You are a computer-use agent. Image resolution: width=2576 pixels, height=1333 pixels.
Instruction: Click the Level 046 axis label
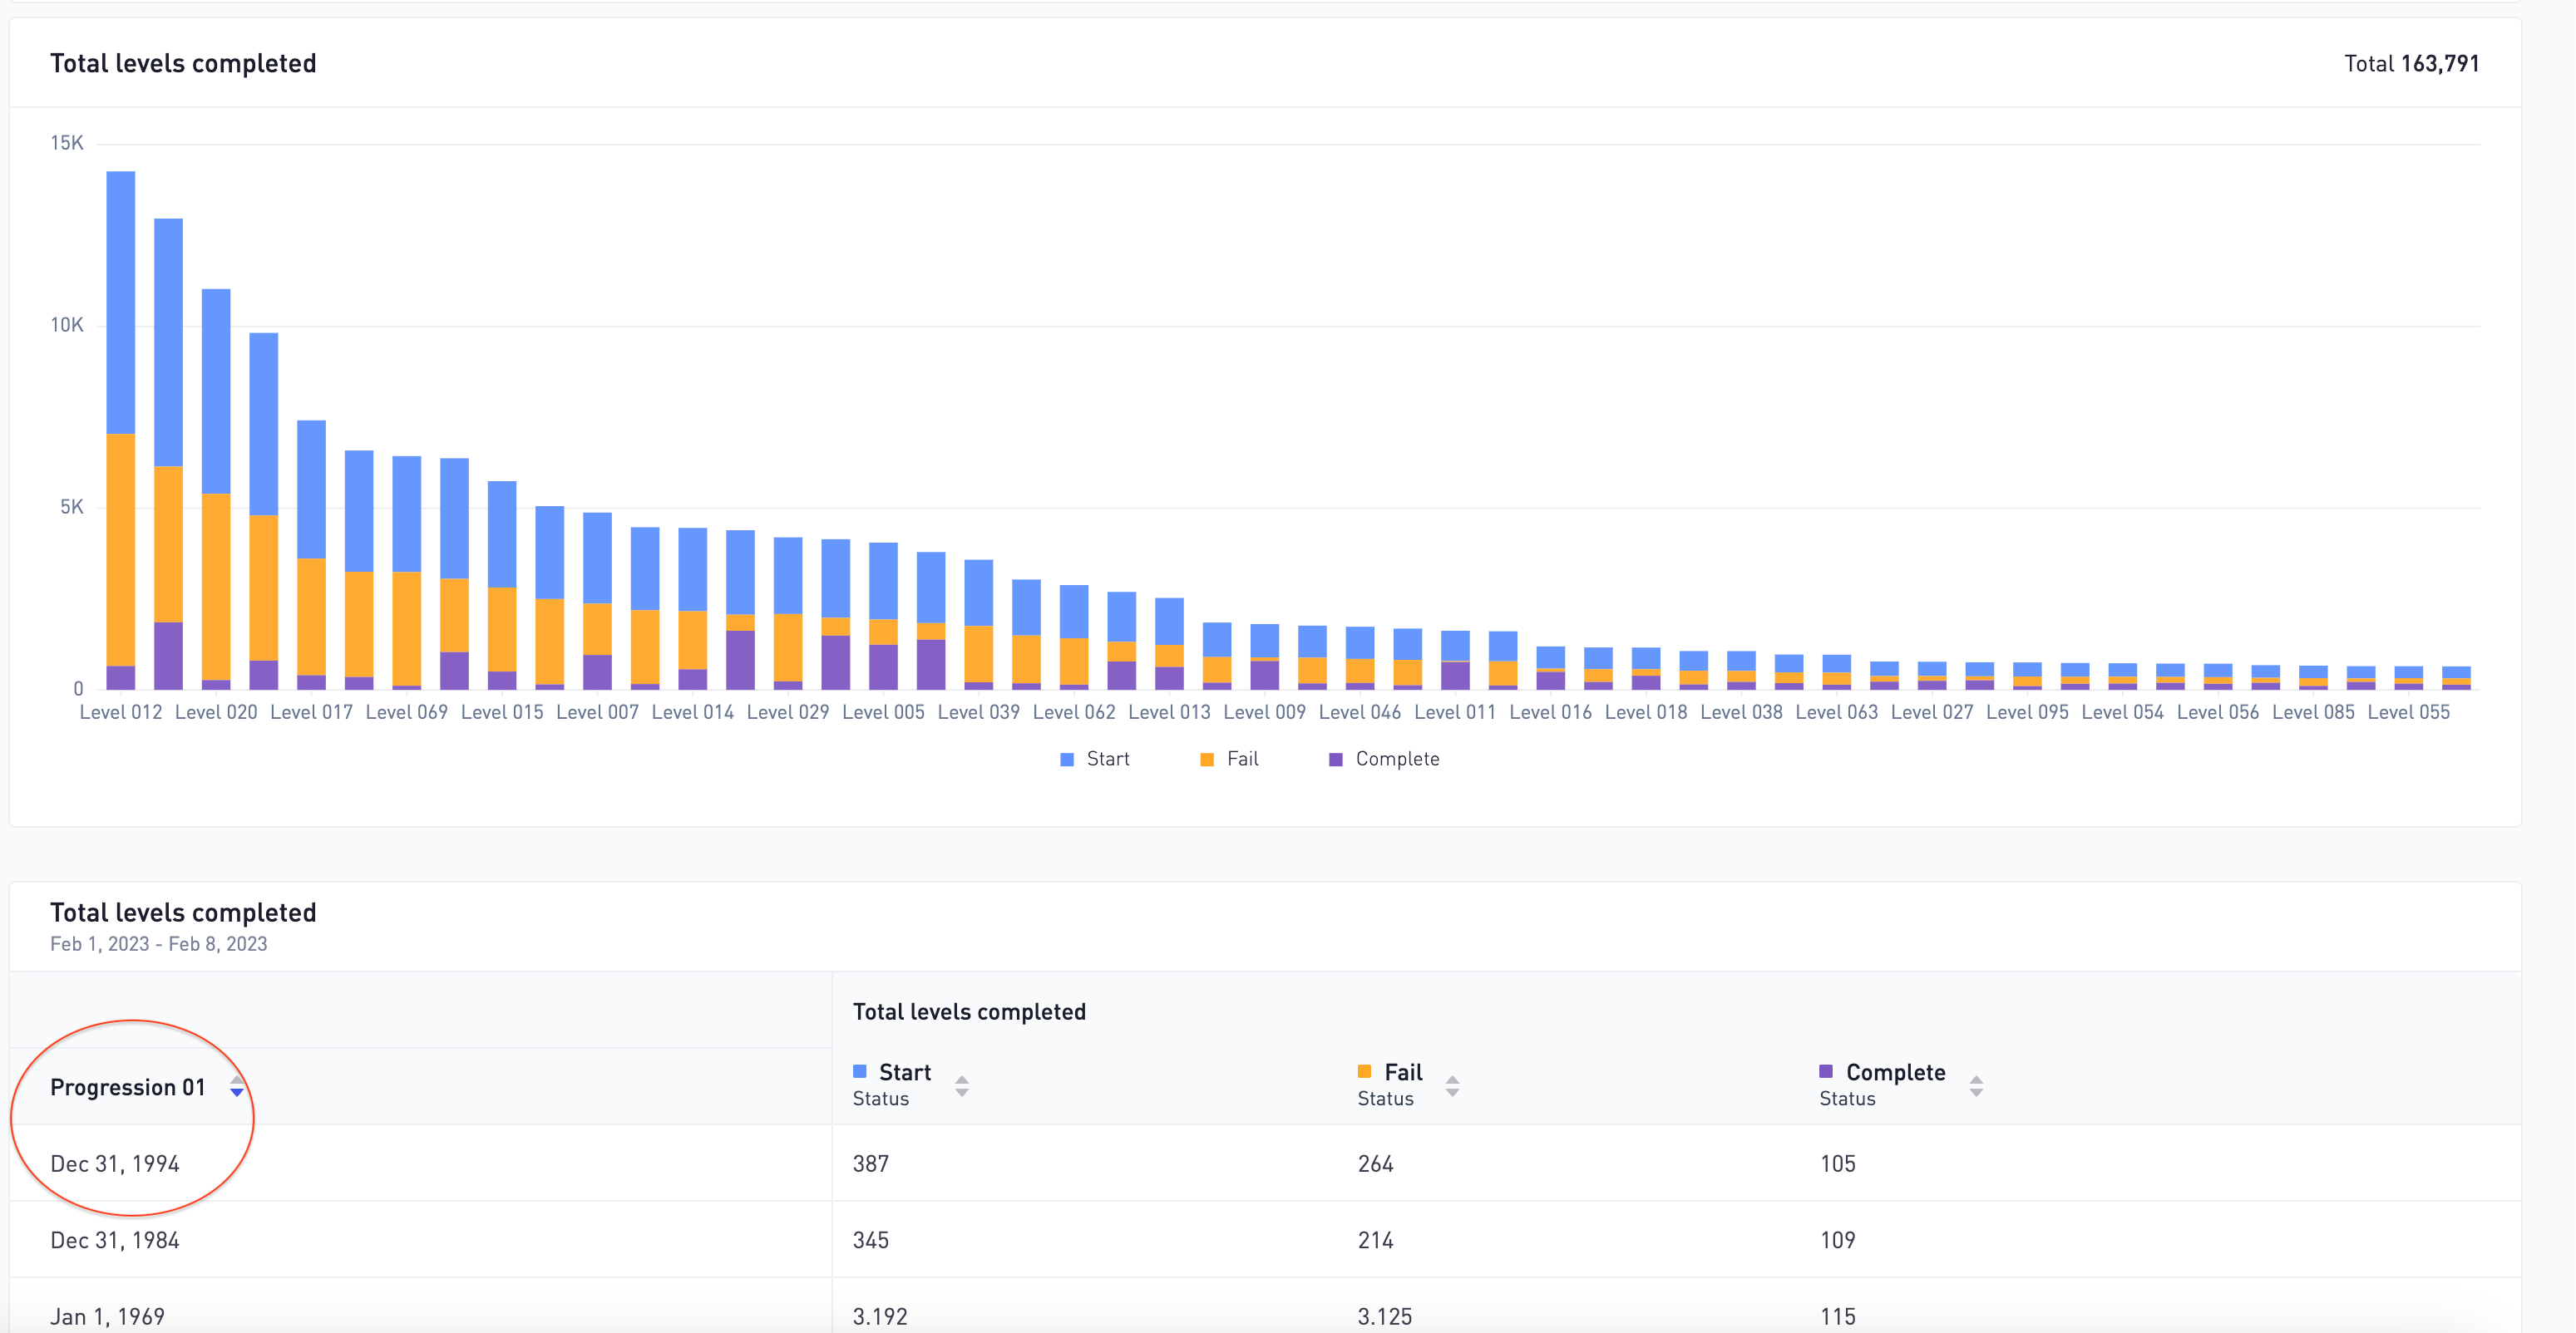tap(1360, 712)
